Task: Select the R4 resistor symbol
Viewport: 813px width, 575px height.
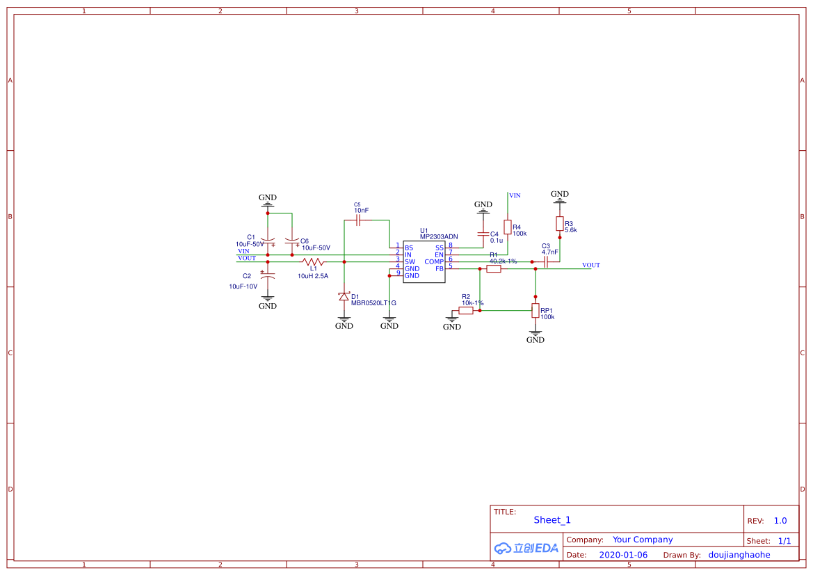Action: tap(508, 227)
